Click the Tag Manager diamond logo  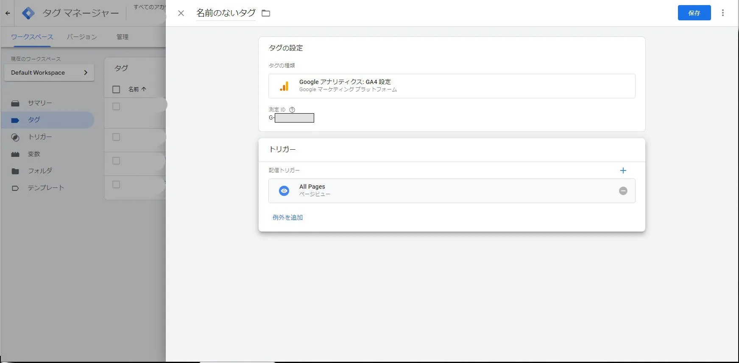[28, 13]
